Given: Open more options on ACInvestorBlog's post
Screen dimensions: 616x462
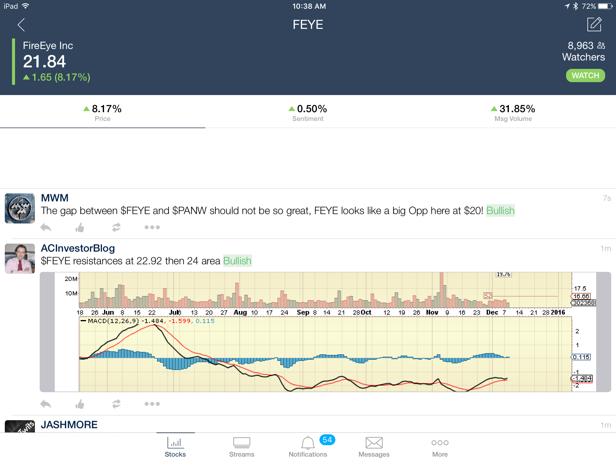Looking at the screenshot, I should [x=152, y=404].
